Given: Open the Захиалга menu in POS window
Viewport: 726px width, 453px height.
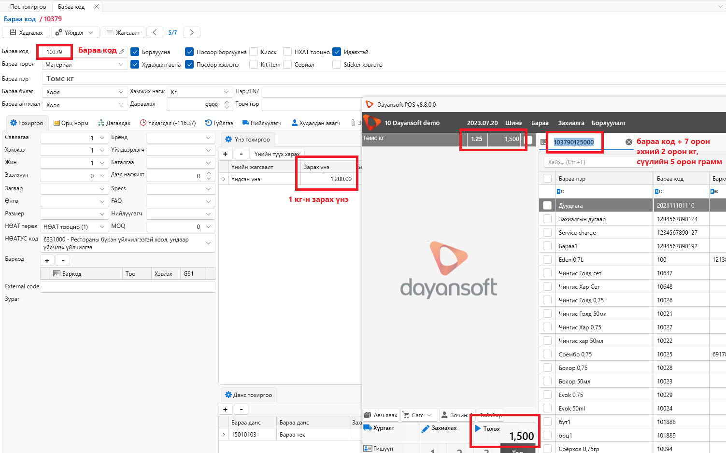Looking at the screenshot, I should pos(571,123).
